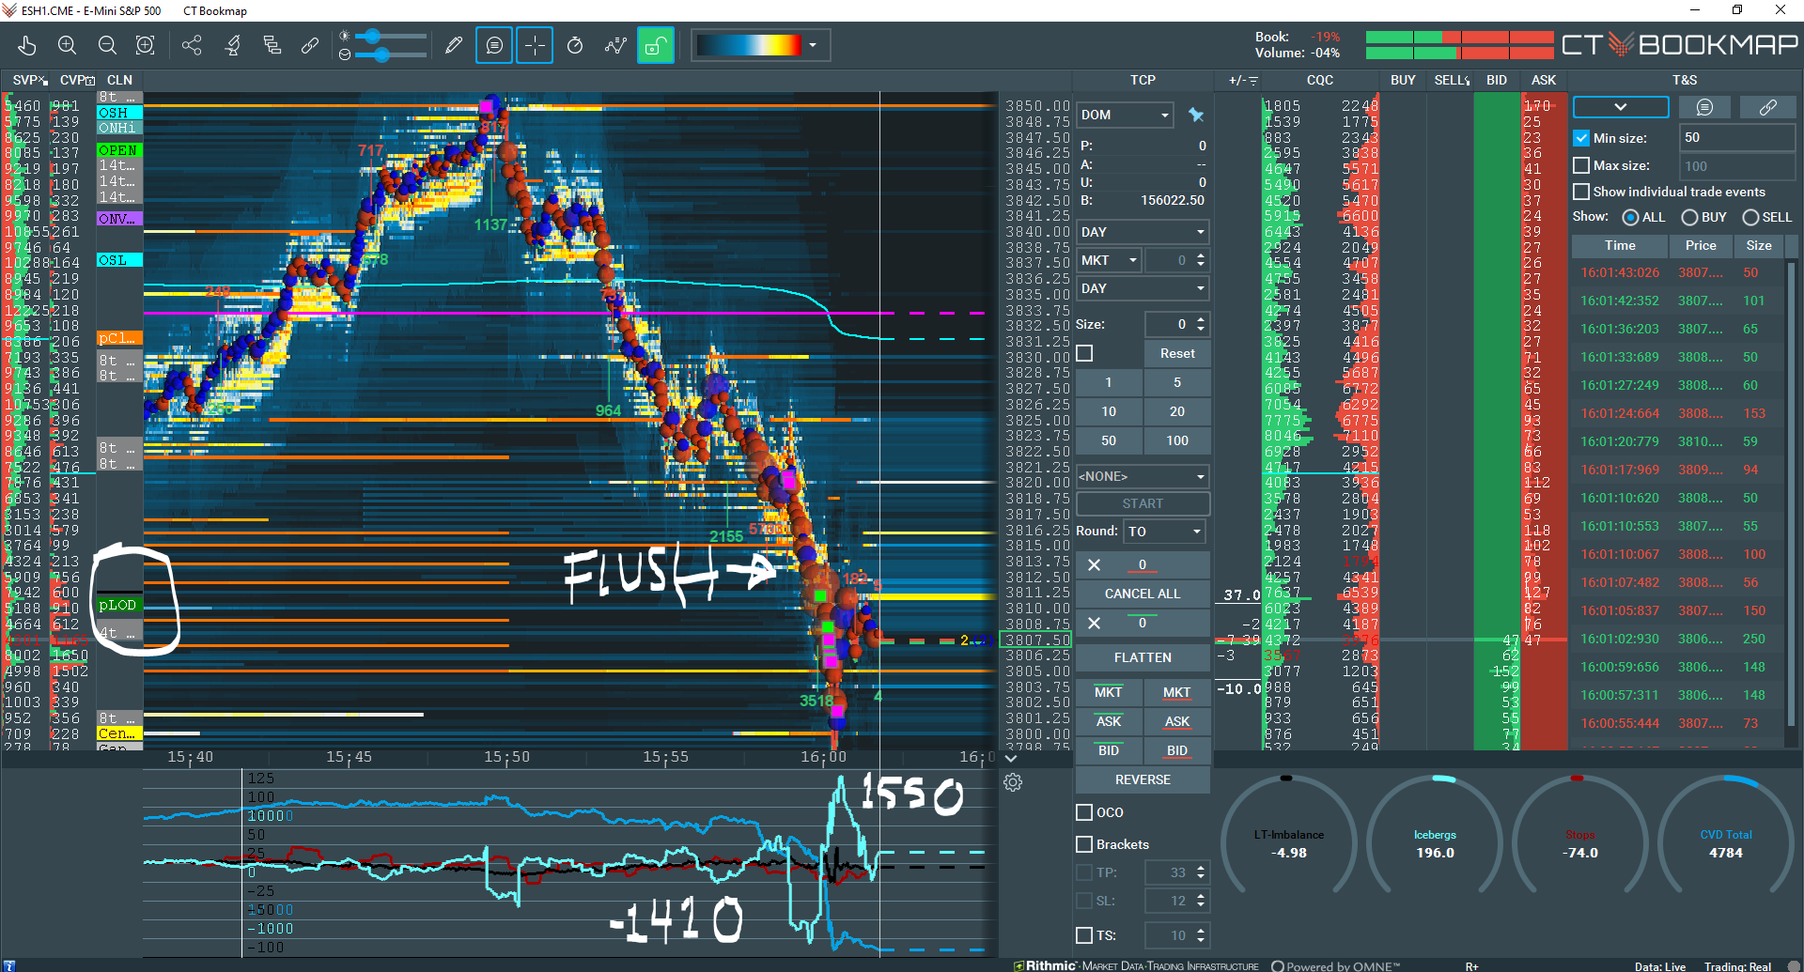The image size is (1804, 972).
Task: Click the zoom out magnifier
Action: coord(107,45)
